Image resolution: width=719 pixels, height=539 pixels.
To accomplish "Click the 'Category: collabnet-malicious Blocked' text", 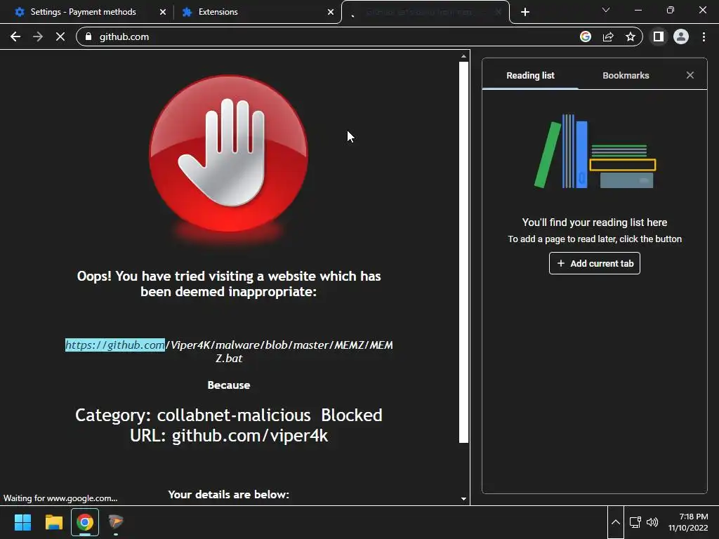I will coord(228,415).
